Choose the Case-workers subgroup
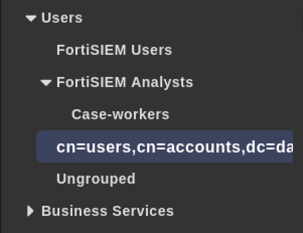 tap(120, 115)
